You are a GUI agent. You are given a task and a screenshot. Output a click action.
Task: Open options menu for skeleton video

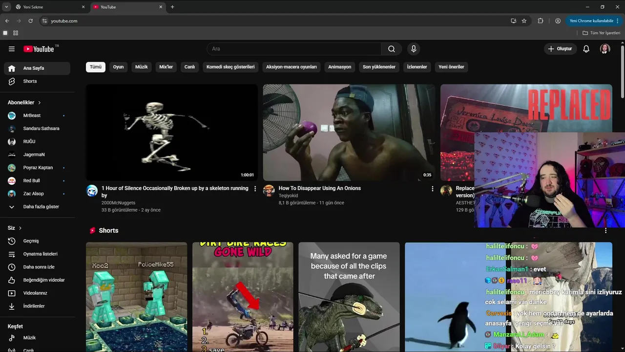pos(255,189)
